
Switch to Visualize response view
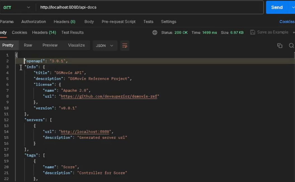[76, 45]
